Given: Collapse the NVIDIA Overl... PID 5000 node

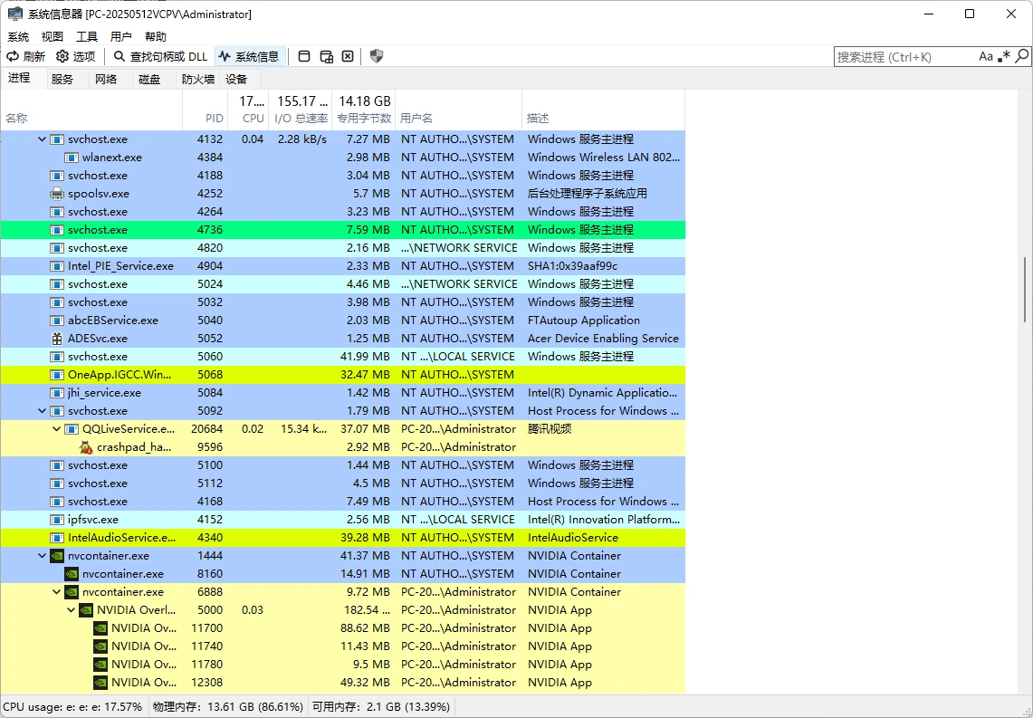Looking at the screenshot, I should tap(72, 610).
